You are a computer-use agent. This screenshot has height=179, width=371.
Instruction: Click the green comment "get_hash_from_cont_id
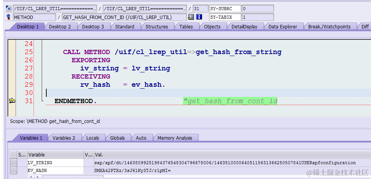230,101
